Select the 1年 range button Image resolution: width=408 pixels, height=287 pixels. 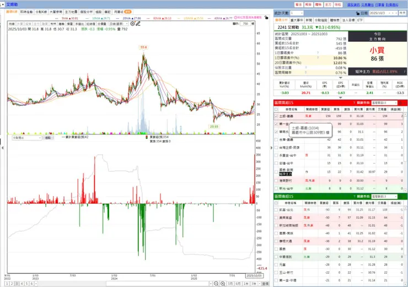245,284
